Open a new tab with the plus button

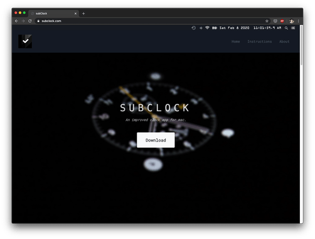click(83, 13)
